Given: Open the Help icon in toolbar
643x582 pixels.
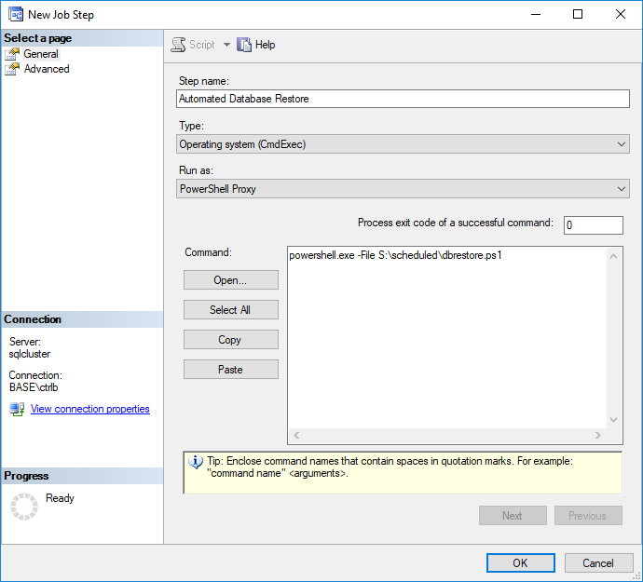Looking at the screenshot, I should click(244, 45).
